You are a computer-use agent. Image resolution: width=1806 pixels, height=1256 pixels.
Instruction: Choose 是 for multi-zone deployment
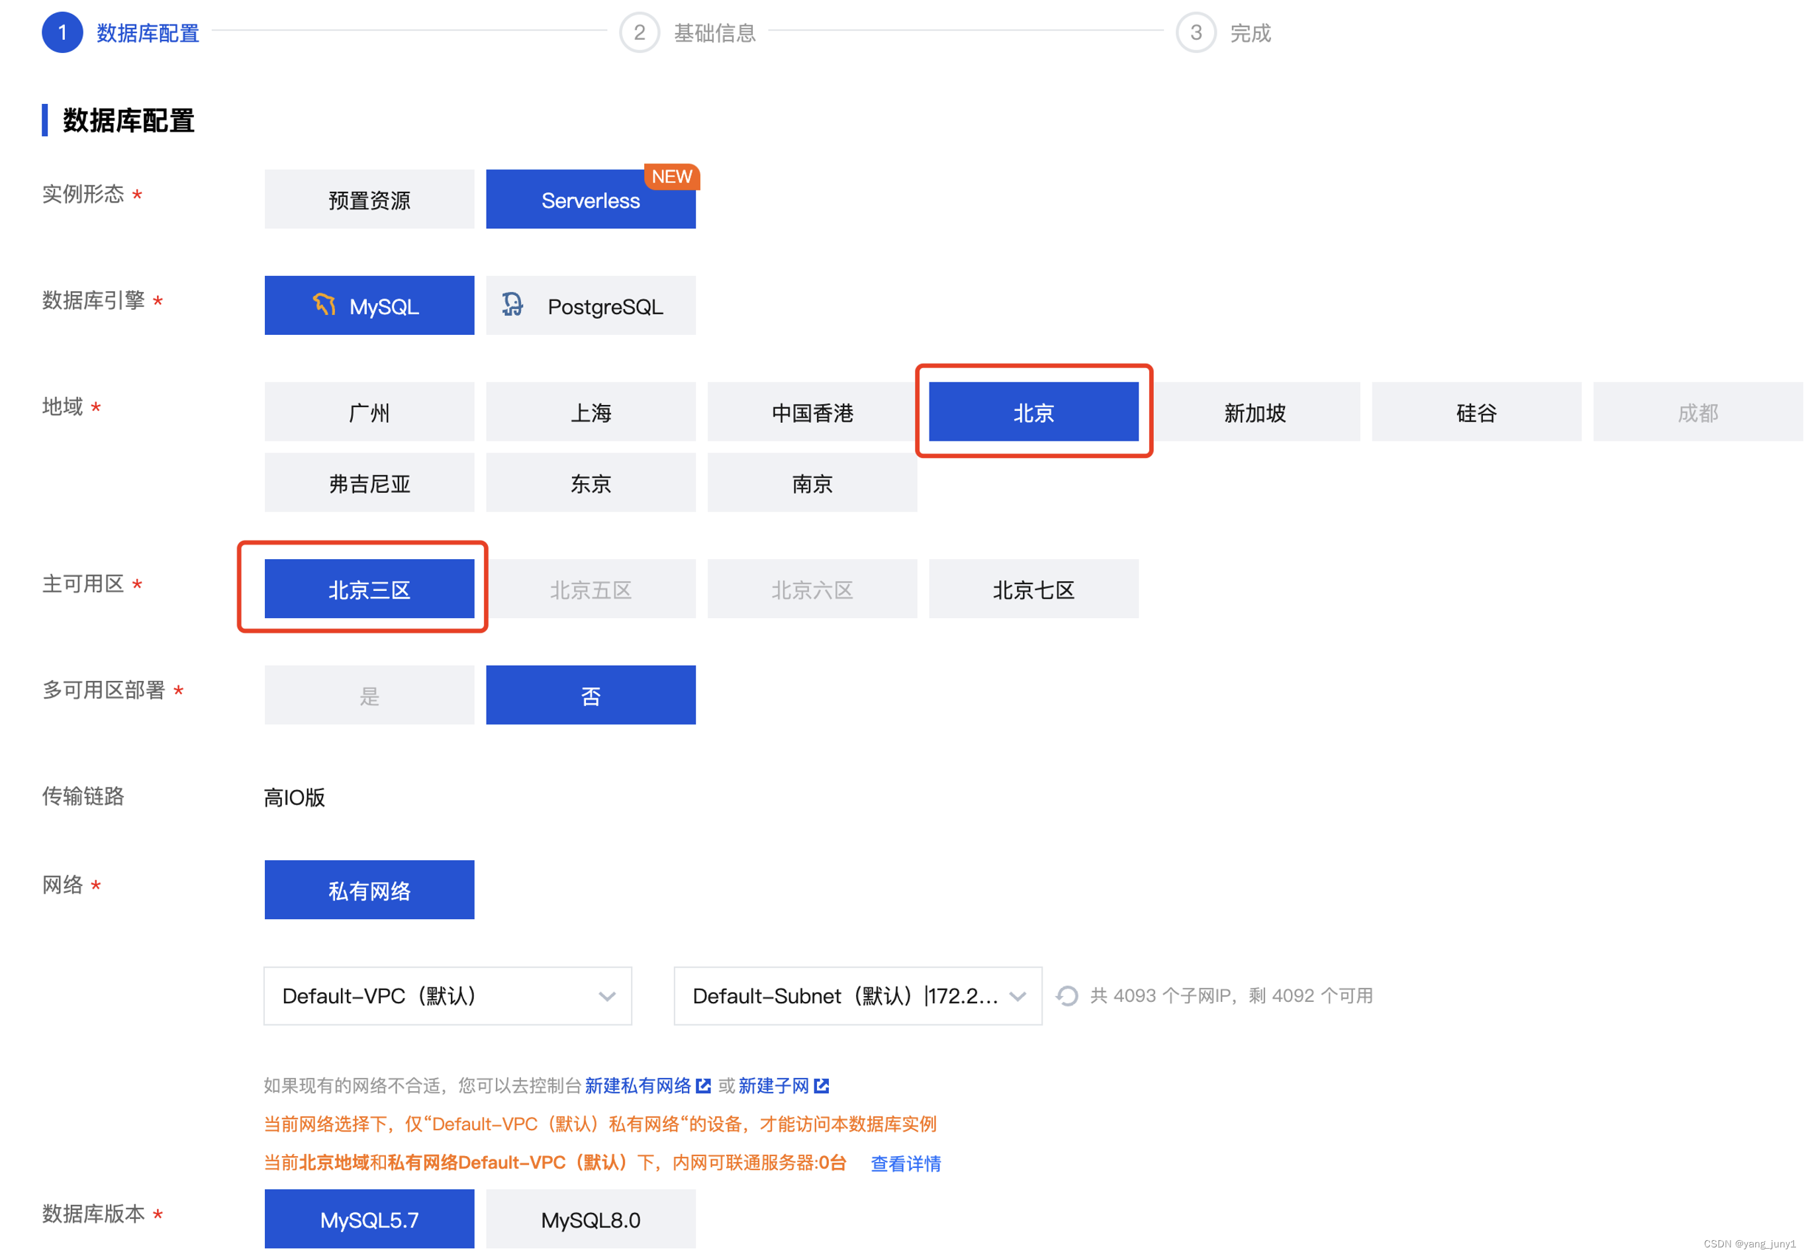pyautogui.click(x=369, y=695)
